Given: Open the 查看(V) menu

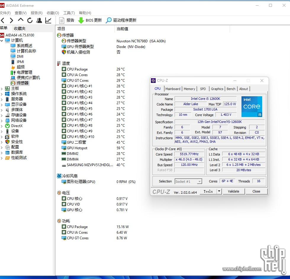Looking at the screenshot, I should (x=21, y=13).
